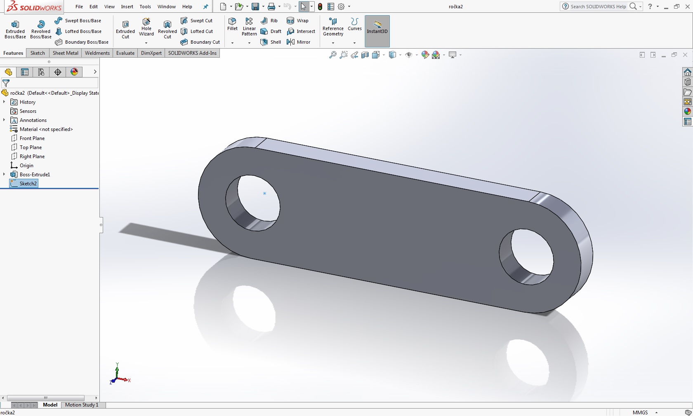Click the Mirror feature icon

coord(299,42)
